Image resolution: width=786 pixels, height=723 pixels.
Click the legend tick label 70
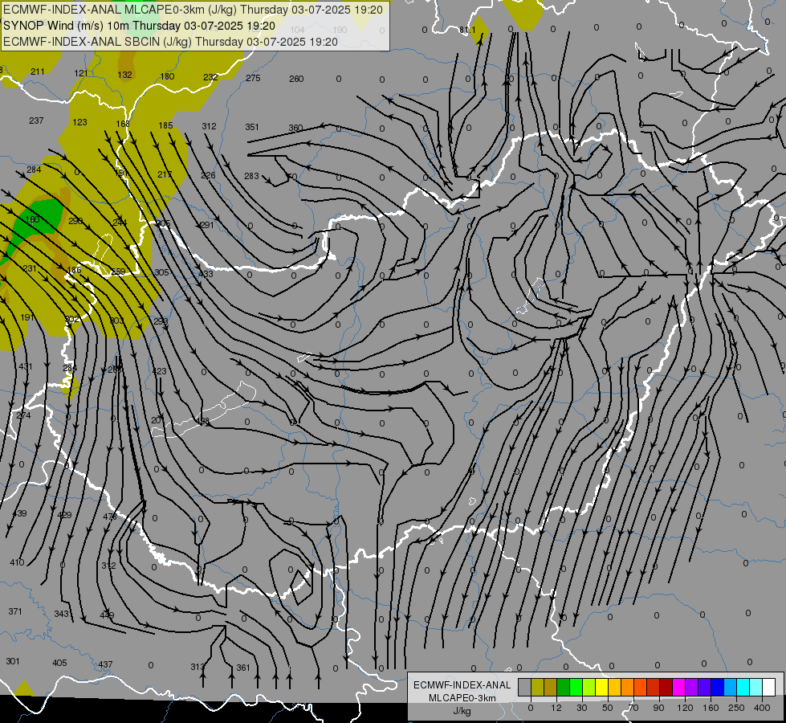click(x=633, y=708)
